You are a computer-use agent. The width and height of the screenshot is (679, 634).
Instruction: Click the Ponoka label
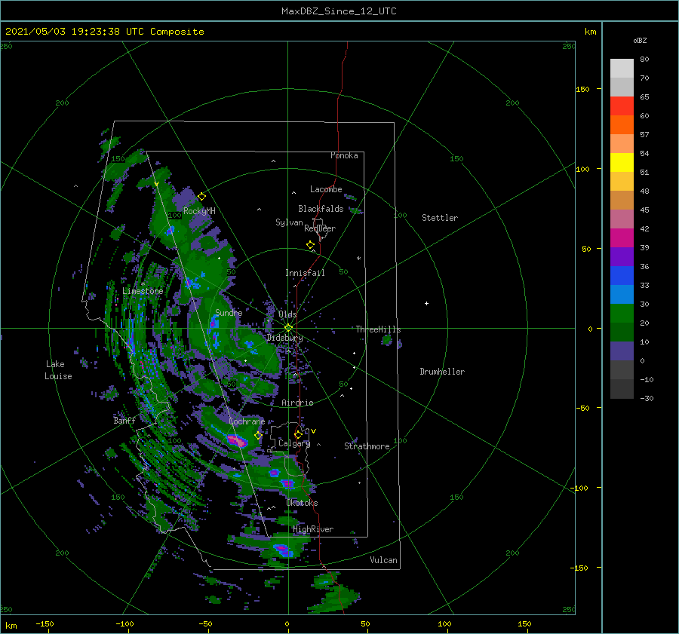[344, 155]
